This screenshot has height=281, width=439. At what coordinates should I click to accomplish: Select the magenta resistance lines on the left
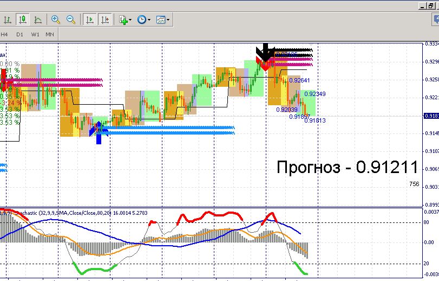(x=53, y=82)
